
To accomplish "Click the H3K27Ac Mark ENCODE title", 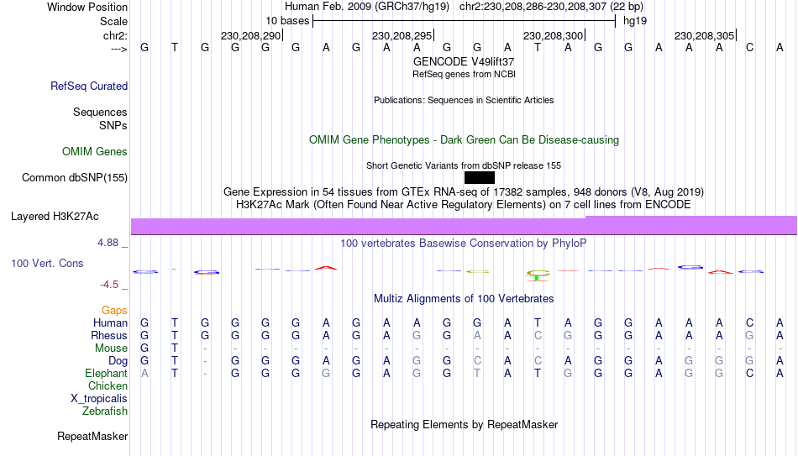I will (464, 205).
